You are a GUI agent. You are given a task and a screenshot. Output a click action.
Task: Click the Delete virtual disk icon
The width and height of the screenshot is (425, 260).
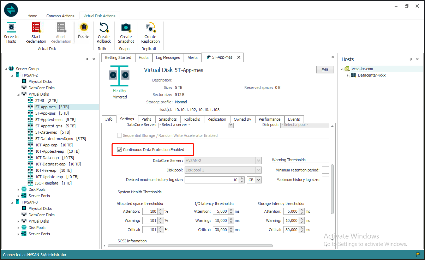[84, 28]
